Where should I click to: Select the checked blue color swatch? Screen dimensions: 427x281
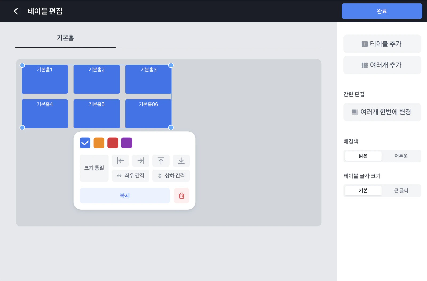click(x=85, y=143)
